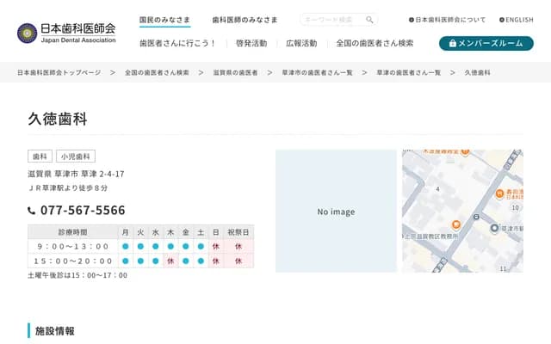Viewport: 551px width, 344px height.
Task: Expand the 啓発活動 menu
Action: coord(251,43)
